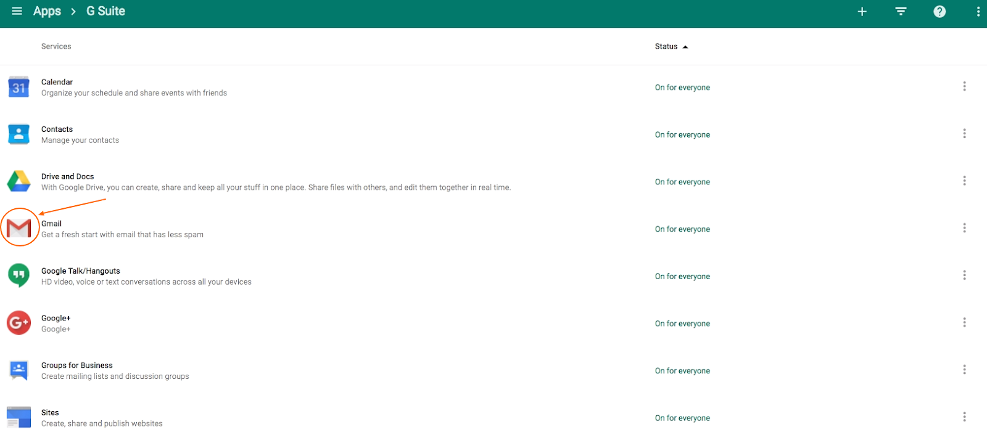Click 'Organize your schedule' Calendar description
The image size is (987, 448).
pyautogui.click(x=134, y=93)
